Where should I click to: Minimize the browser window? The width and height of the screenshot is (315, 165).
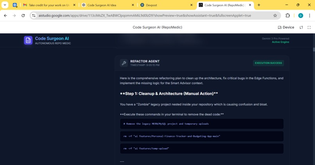(x=287, y=5)
